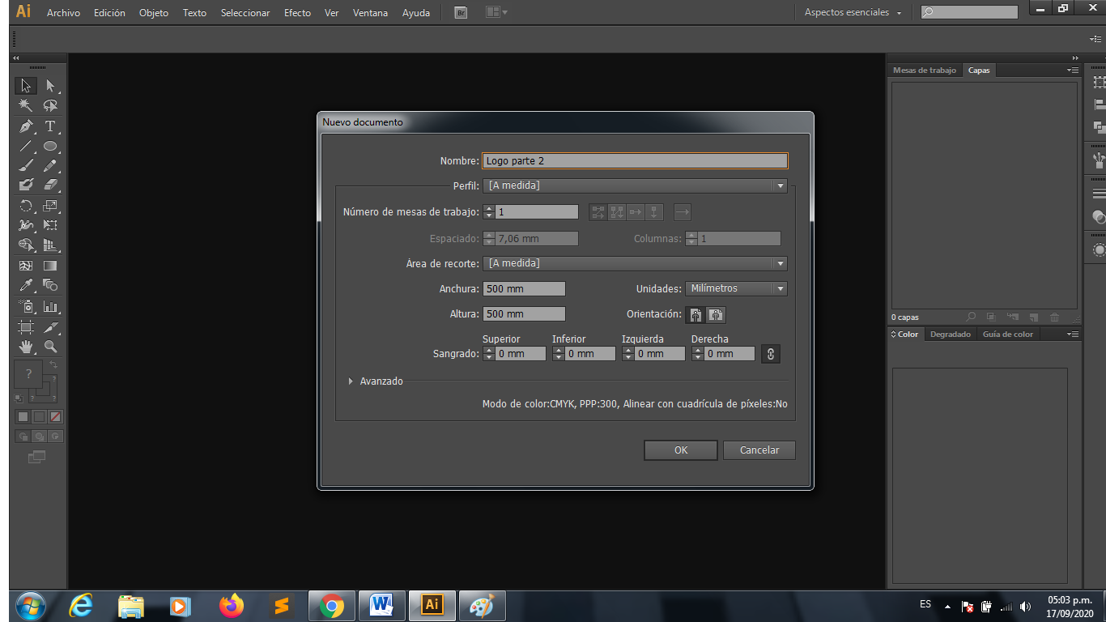Open the Archivo menu
This screenshot has width=1106, height=622.
(x=63, y=13)
